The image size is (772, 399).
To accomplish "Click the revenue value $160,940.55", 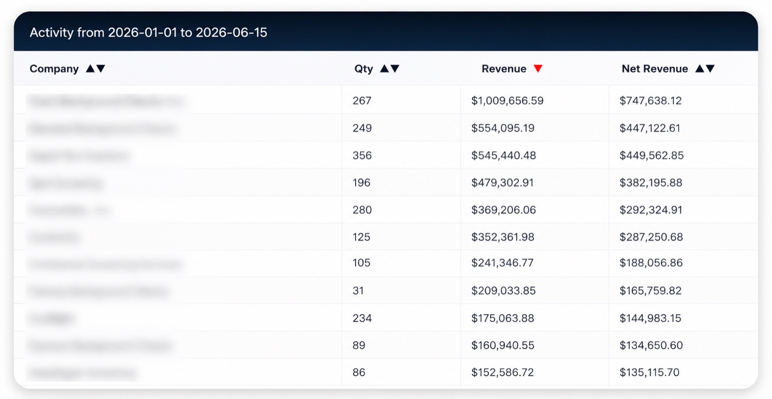I will pyautogui.click(x=503, y=345).
